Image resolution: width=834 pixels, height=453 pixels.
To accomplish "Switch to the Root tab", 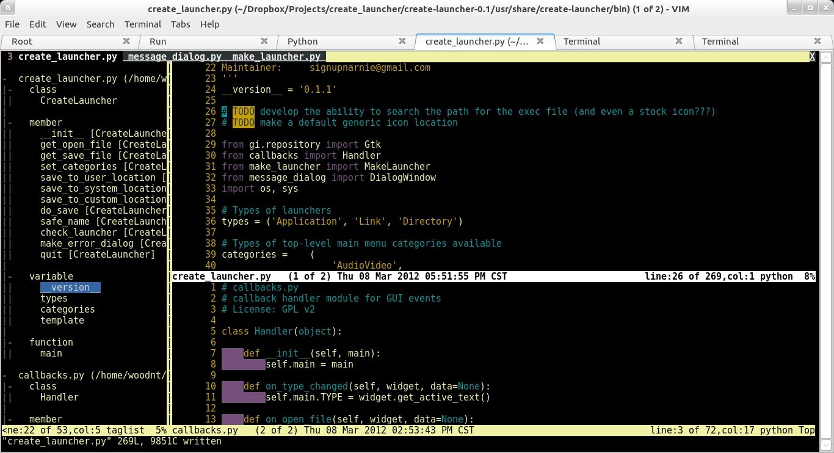I will coord(68,41).
